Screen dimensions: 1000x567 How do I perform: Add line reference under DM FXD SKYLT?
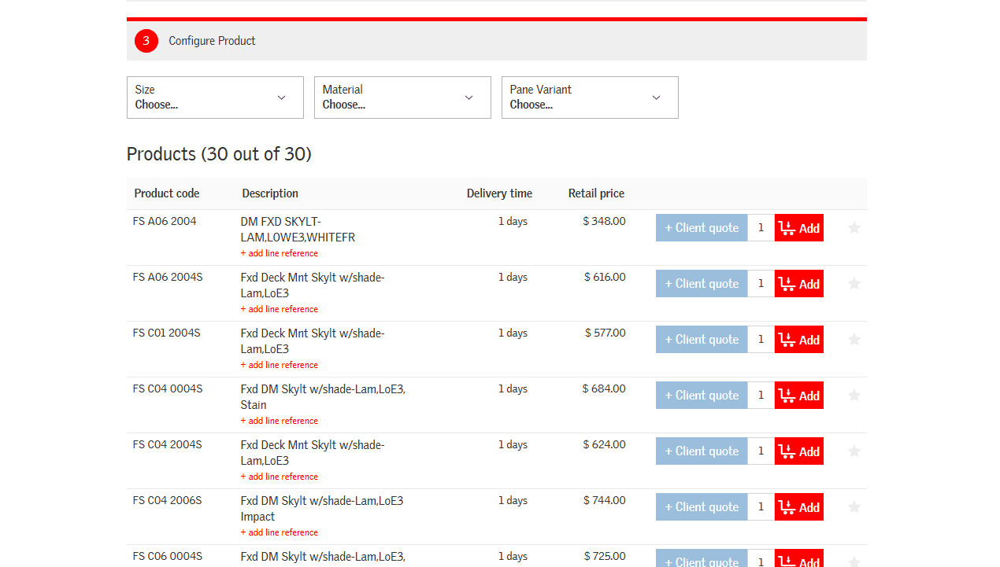[280, 253]
